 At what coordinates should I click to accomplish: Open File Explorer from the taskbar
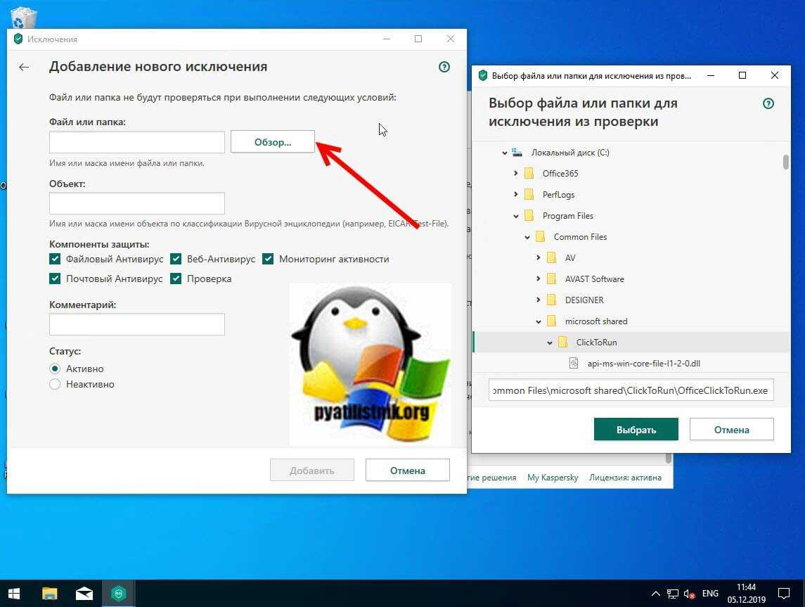click(x=49, y=593)
